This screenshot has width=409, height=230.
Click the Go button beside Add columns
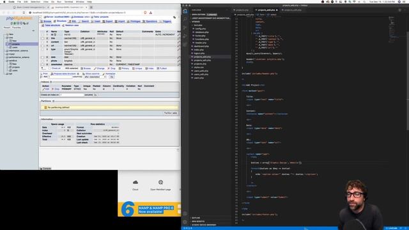(112, 77)
